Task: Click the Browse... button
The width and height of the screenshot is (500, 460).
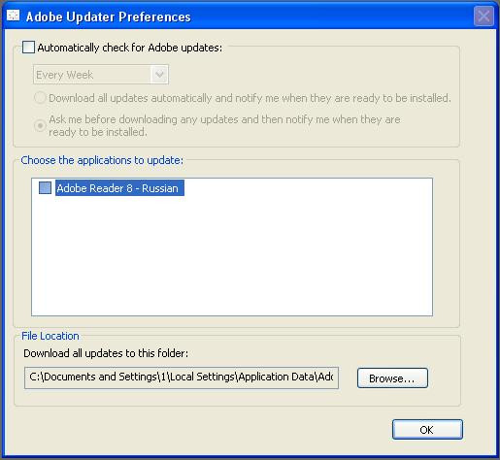Action: pyautogui.click(x=392, y=378)
